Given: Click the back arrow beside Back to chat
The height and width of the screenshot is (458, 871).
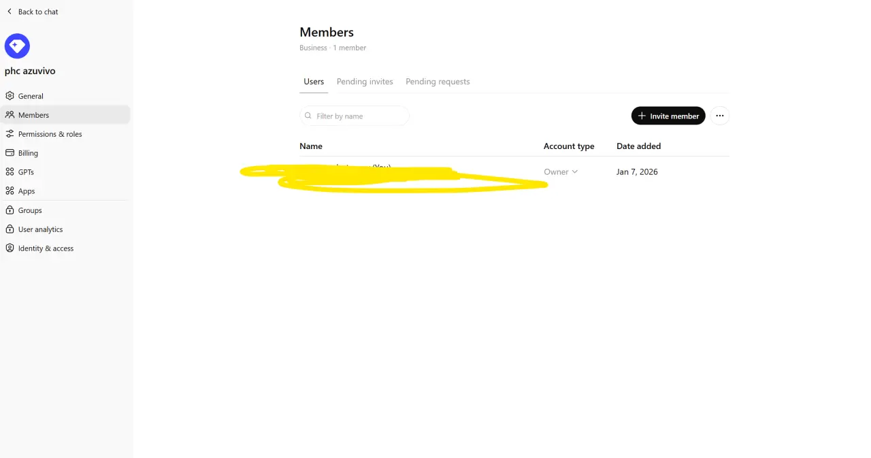Looking at the screenshot, I should point(10,12).
